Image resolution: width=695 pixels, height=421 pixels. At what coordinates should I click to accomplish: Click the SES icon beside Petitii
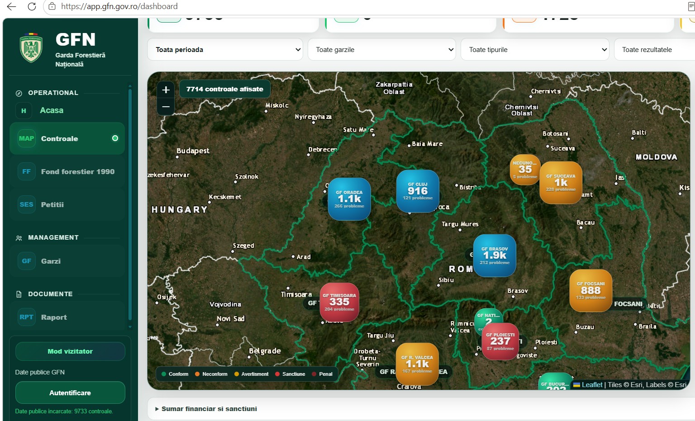pyautogui.click(x=26, y=204)
